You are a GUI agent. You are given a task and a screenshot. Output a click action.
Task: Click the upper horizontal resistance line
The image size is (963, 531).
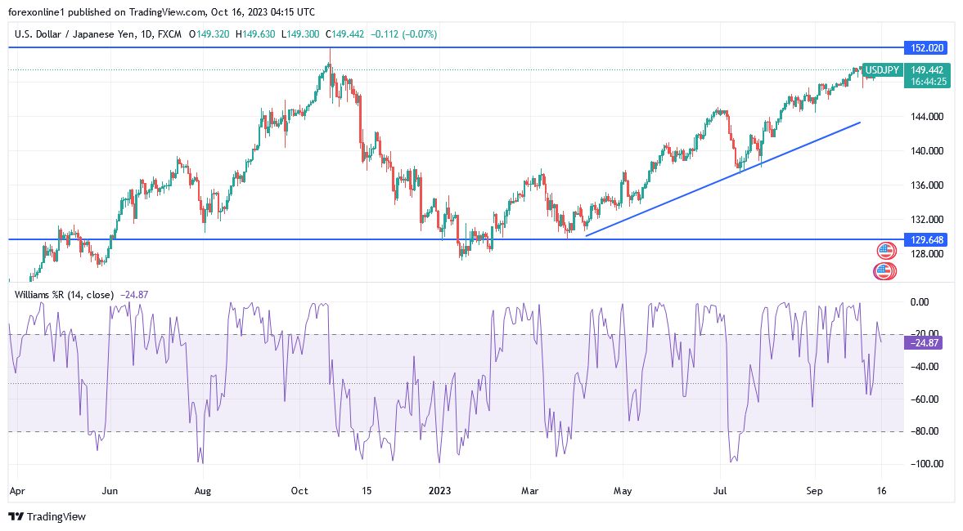(x=491, y=45)
